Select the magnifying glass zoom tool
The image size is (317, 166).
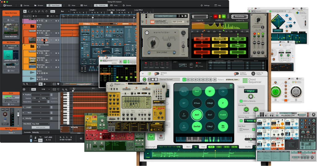pos(43,11)
